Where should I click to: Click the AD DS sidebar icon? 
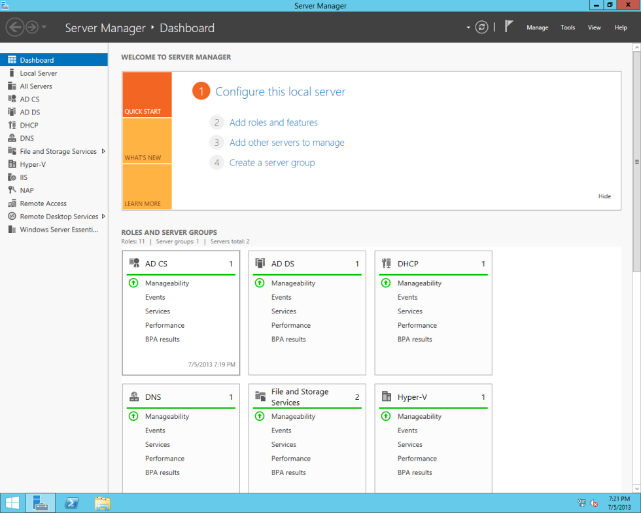pyautogui.click(x=12, y=112)
